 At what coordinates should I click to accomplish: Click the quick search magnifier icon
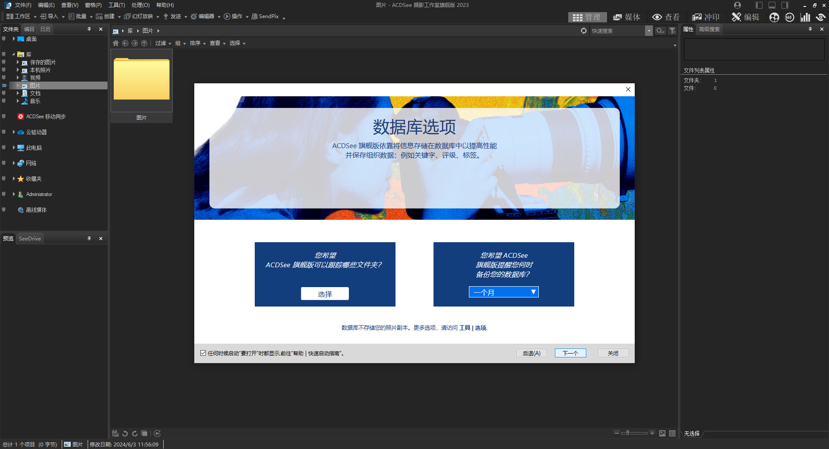[x=660, y=31]
